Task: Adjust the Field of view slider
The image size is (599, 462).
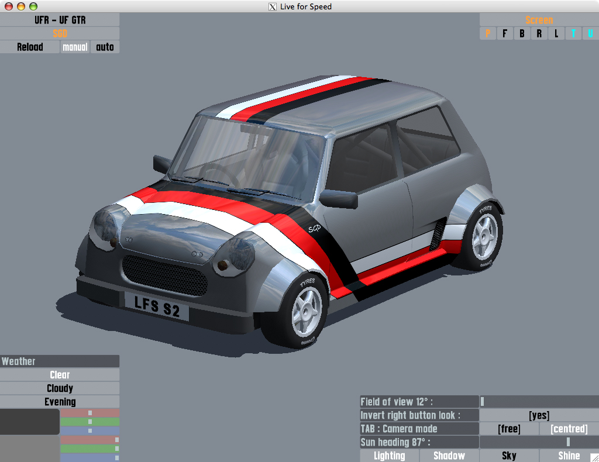Action: (539, 402)
